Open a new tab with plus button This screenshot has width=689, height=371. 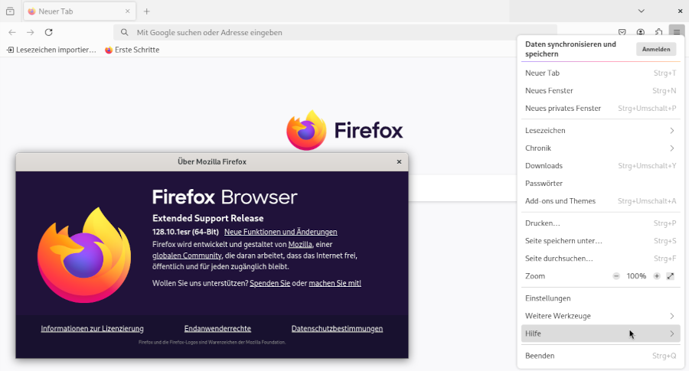[x=147, y=11]
